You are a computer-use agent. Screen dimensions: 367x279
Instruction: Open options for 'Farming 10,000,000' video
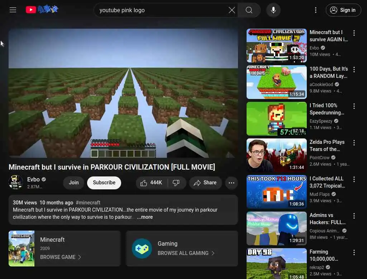(354, 252)
